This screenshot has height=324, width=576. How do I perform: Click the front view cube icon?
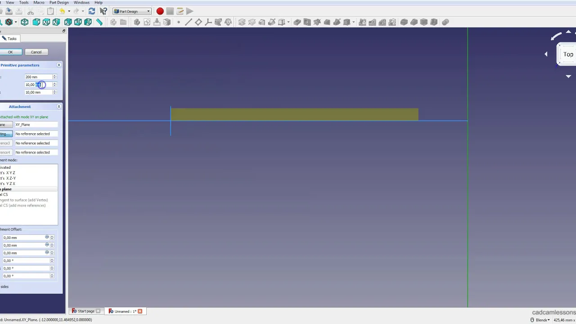(36, 22)
